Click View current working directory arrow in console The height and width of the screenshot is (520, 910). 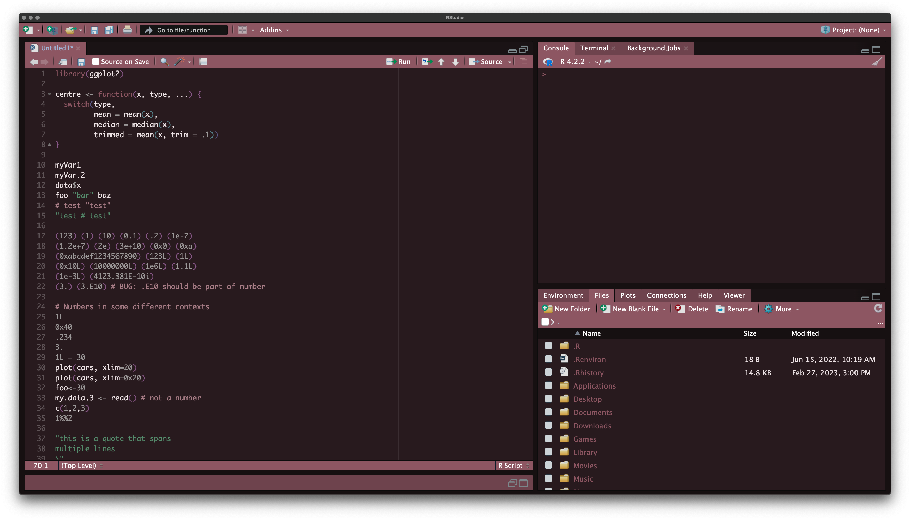608,61
